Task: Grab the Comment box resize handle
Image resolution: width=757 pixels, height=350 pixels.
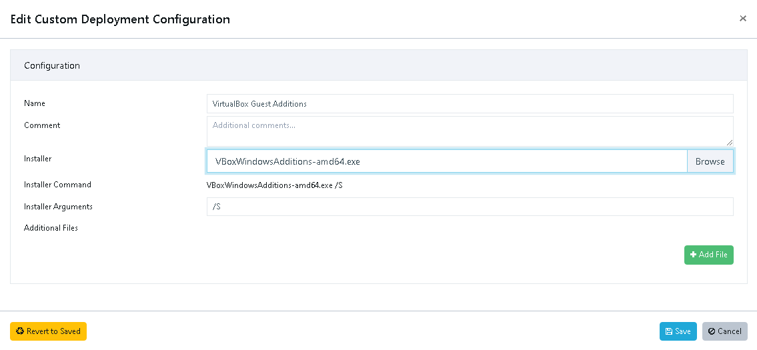Action: [x=730, y=143]
